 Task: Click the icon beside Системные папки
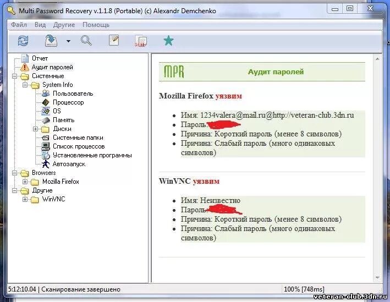pos(46,138)
